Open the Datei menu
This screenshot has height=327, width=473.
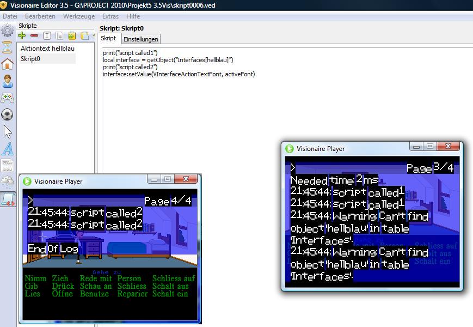(10, 16)
